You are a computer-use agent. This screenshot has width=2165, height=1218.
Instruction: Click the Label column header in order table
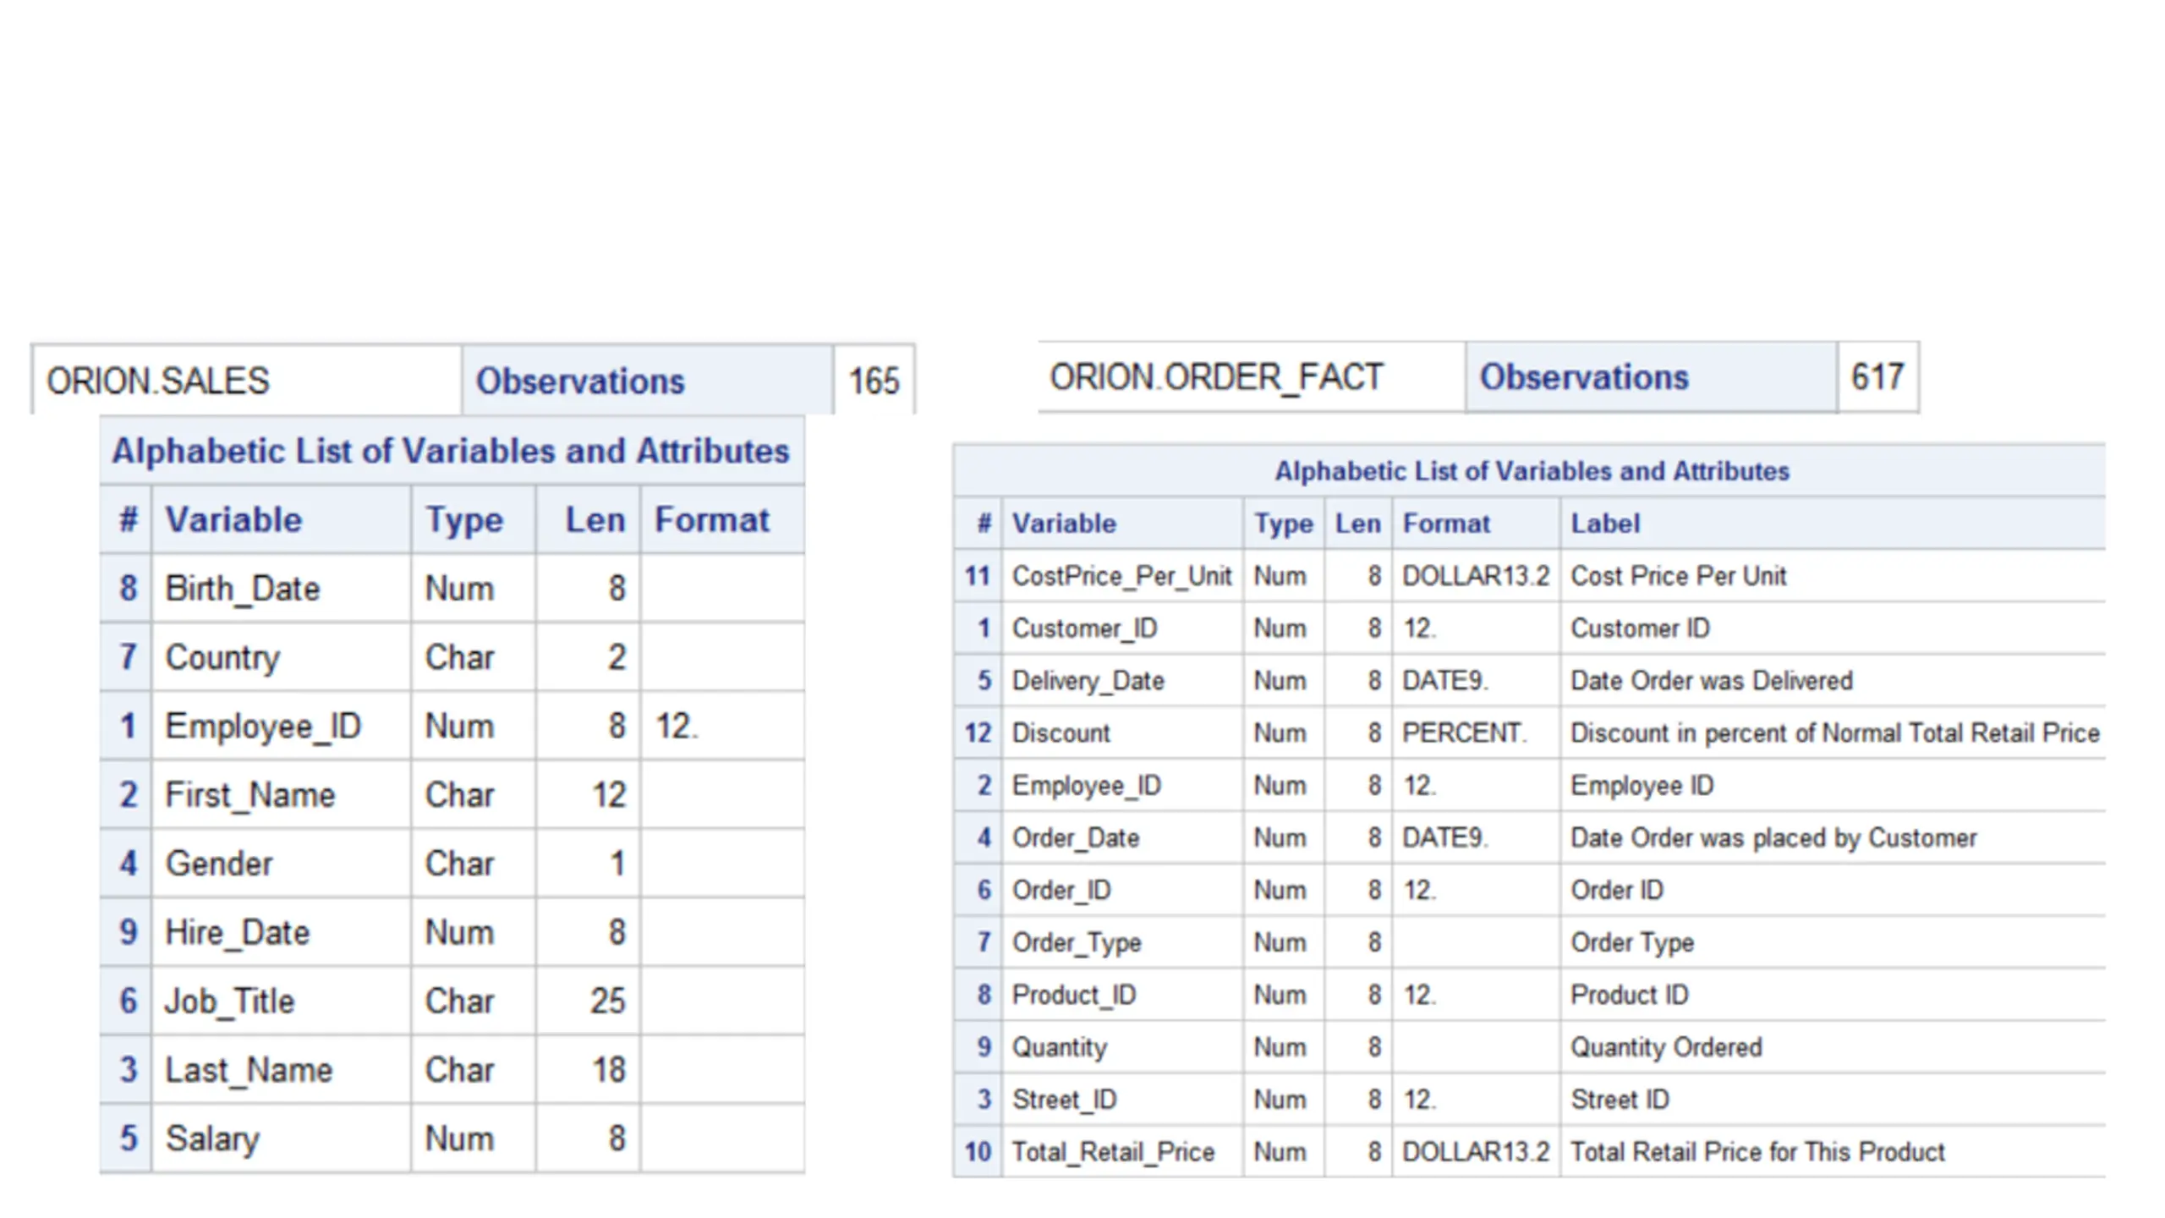point(1833,523)
